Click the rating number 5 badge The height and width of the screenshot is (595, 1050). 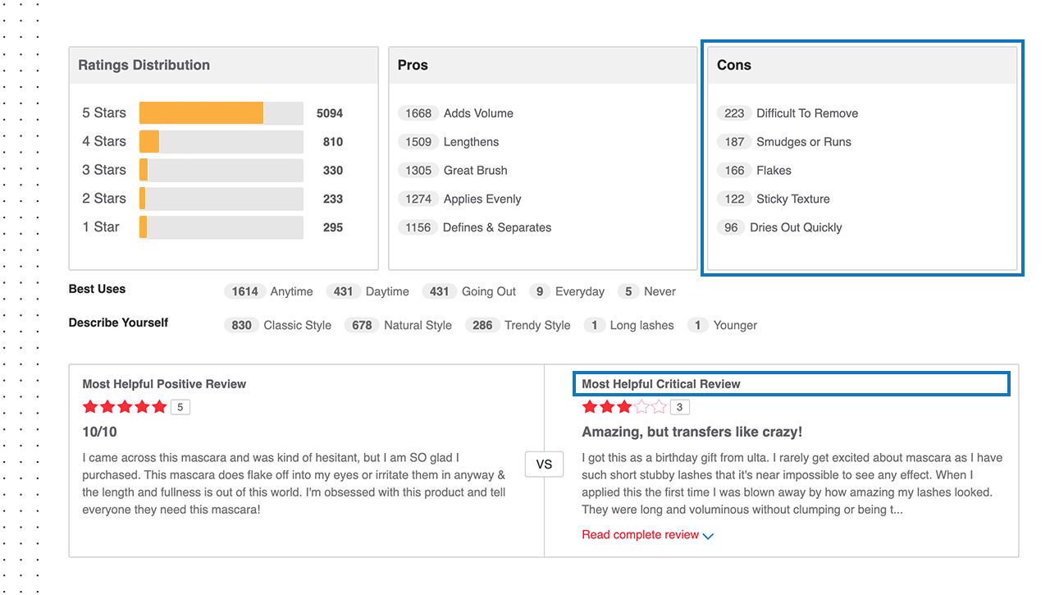[180, 407]
